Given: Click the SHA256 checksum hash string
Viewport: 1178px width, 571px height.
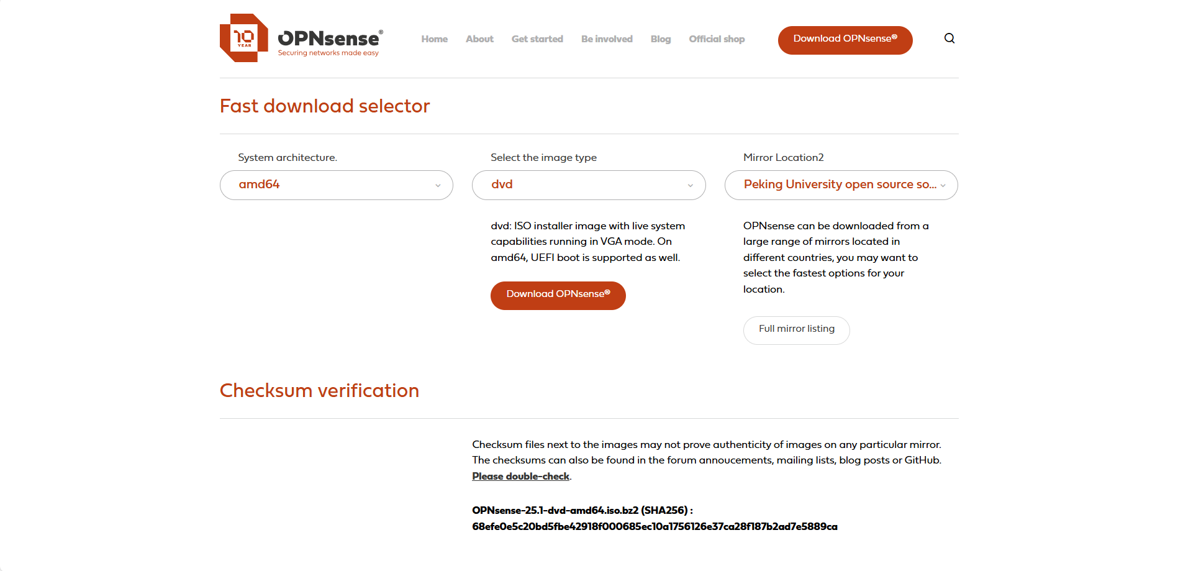Looking at the screenshot, I should click(x=655, y=527).
